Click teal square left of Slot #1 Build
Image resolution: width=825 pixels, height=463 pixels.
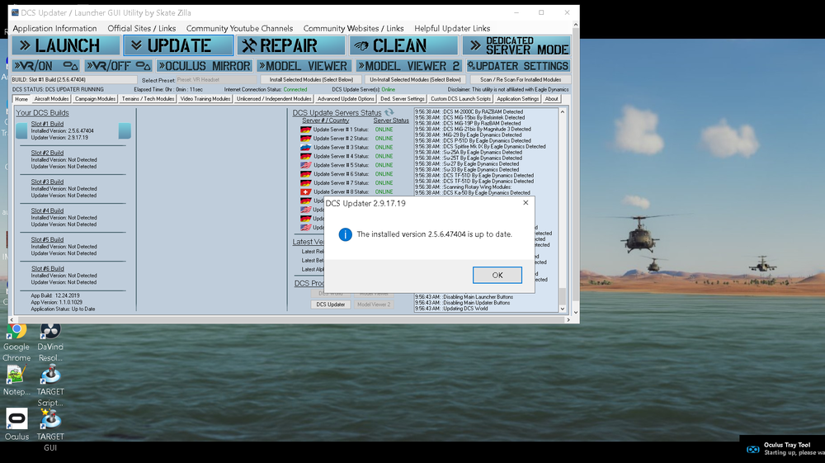pos(21,130)
